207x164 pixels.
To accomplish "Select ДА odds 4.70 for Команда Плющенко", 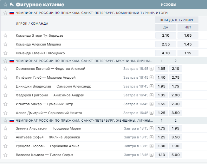I will coord(165,53).
